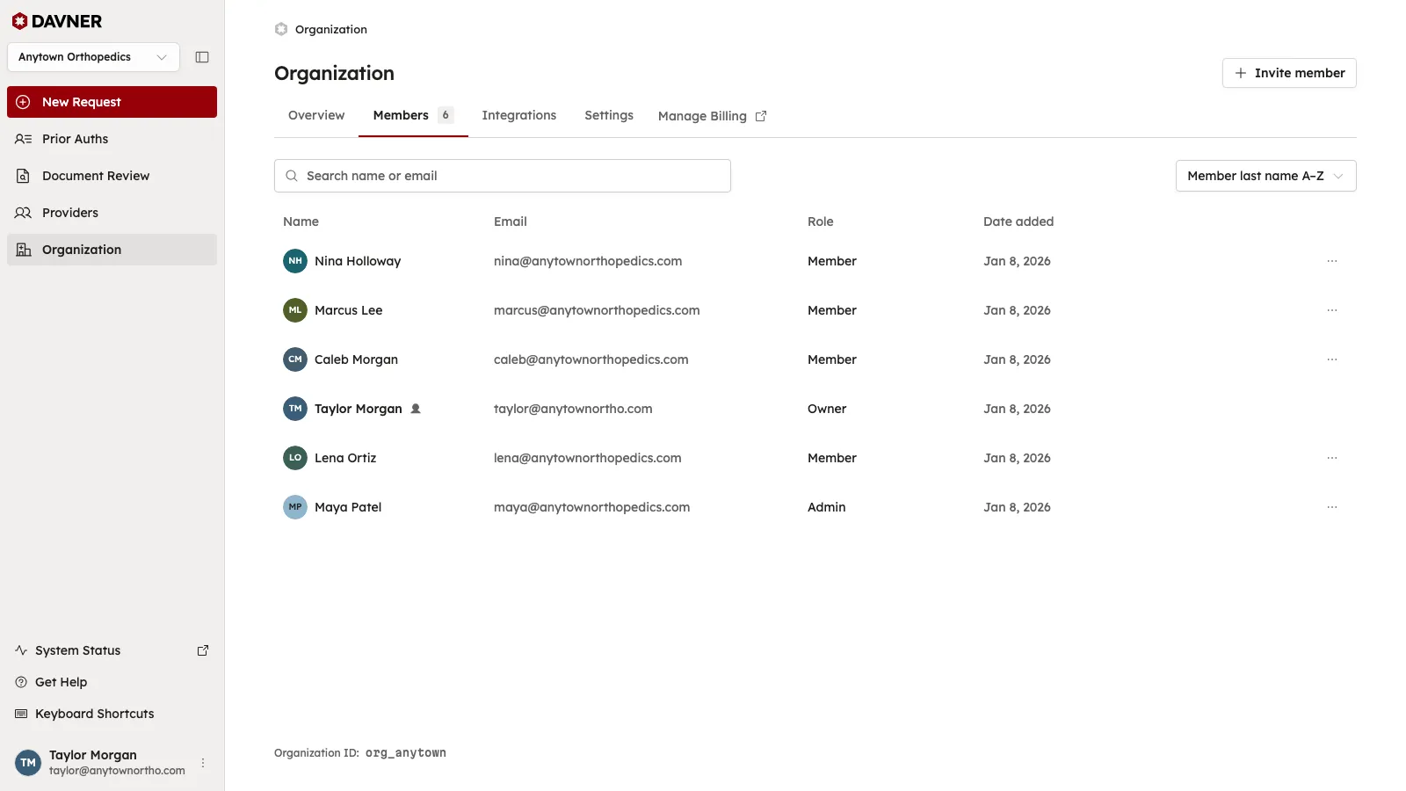
Task: Switch to the Overview tab
Action: tap(316, 115)
